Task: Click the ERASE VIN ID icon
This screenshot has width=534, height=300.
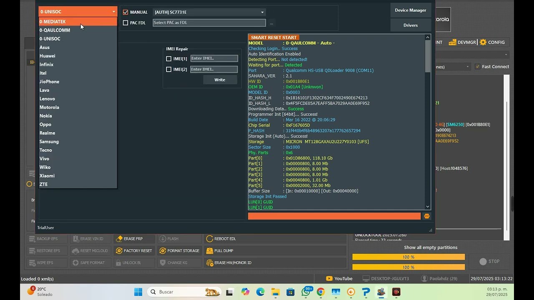Action: point(76,239)
